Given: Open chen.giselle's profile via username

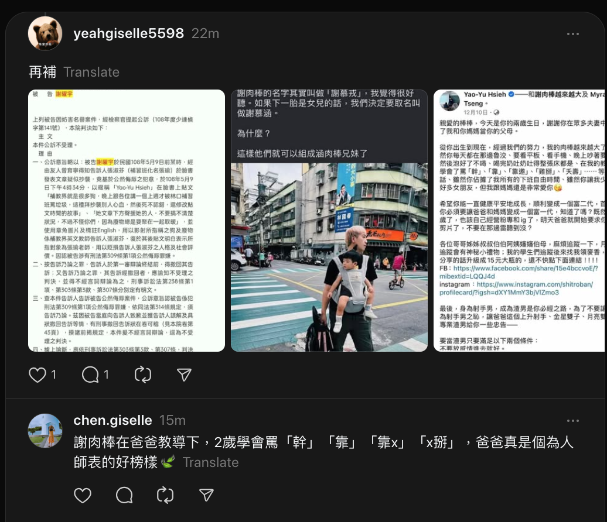Looking at the screenshot, I should [x=112, y=420].
